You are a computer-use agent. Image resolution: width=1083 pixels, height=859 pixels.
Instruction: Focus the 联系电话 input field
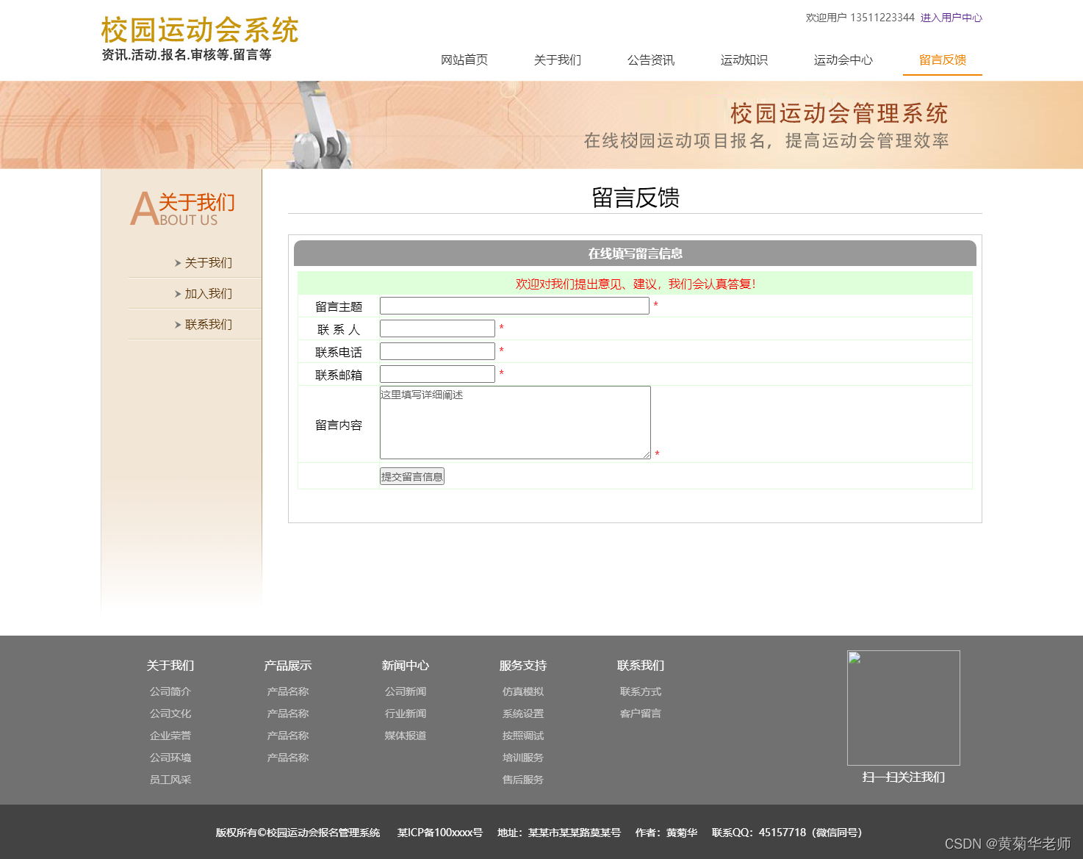[437, 351]
